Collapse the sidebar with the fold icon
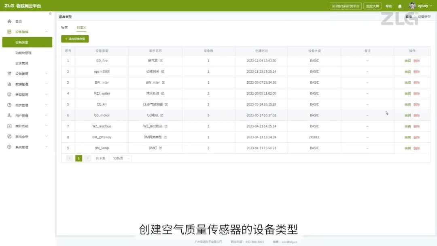437x246 pixels. pyautogui.click(x=50, y=14)
